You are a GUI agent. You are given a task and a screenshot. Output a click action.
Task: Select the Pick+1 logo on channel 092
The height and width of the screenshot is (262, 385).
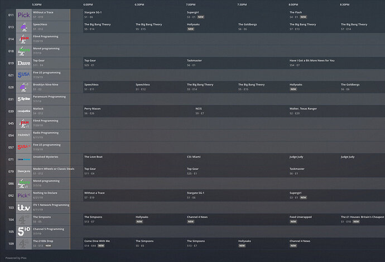tap(24, 195)
